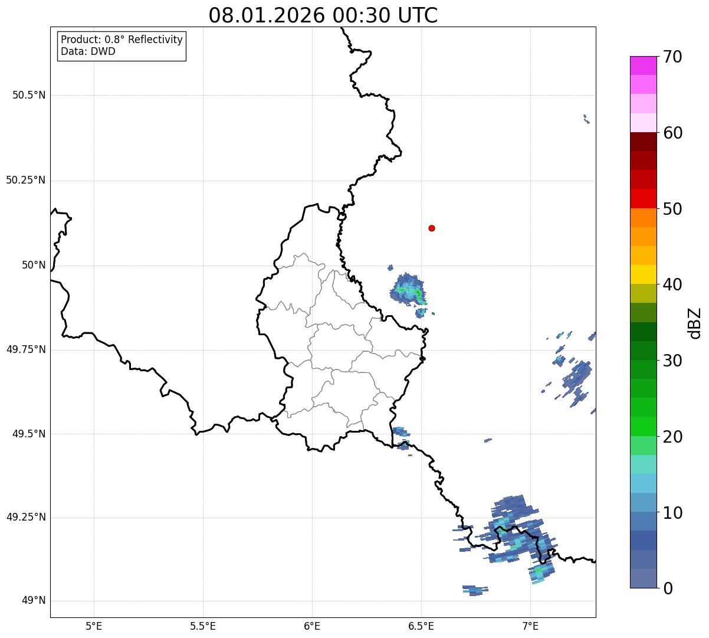This screenshot has width=709, height=638.
Task: Click the 49.75°N latitude tick label
Action: [x=26, y=349]
